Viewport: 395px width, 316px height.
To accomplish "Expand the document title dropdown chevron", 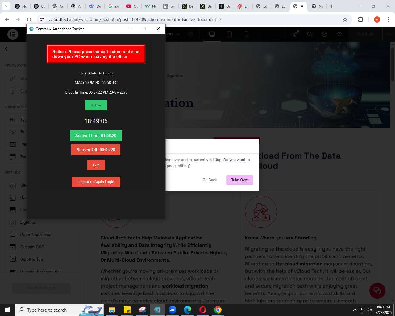I will click(x=178, y=34).
